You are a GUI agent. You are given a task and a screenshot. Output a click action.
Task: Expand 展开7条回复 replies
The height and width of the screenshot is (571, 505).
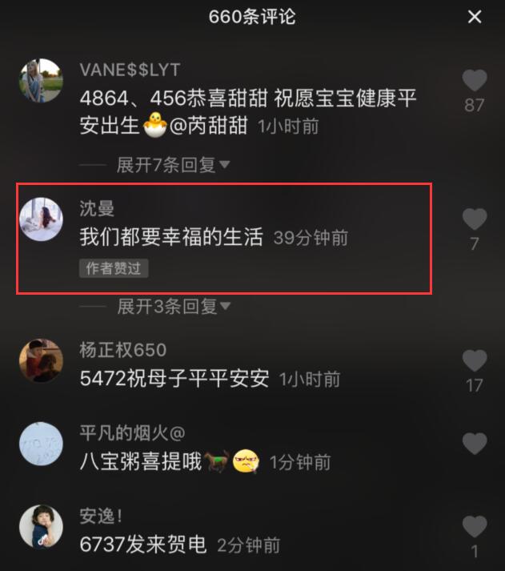click(173, 165)
